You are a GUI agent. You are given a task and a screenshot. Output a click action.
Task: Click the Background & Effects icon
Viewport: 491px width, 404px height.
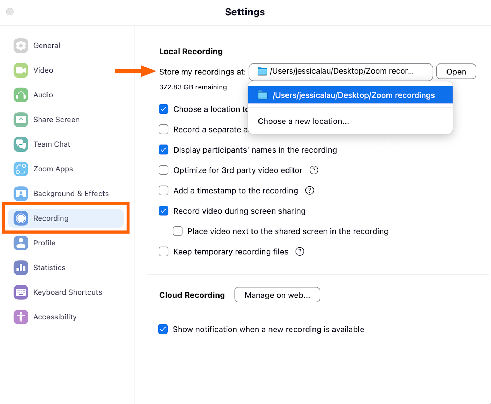21,194
